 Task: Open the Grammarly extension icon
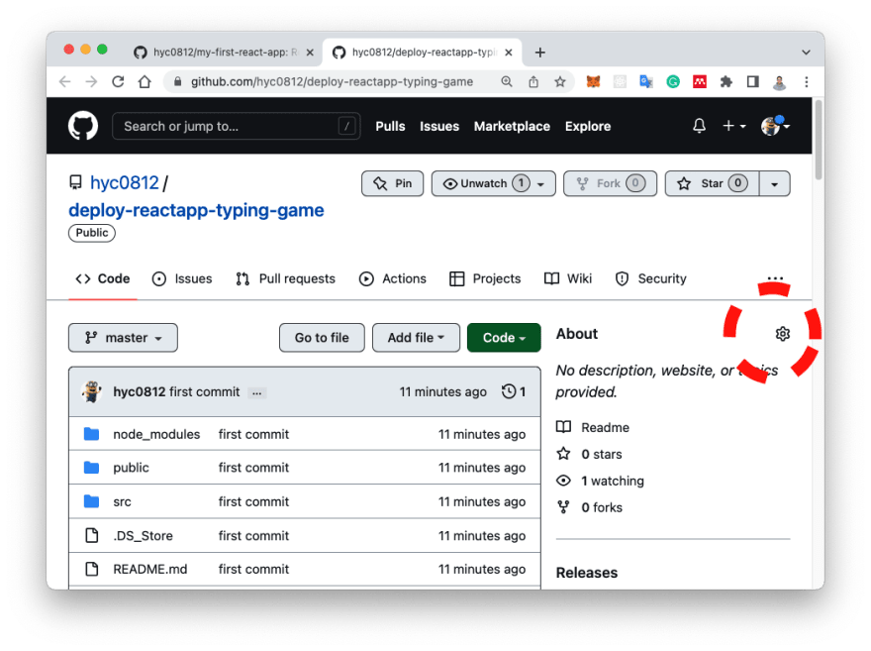tap(673, 81)
